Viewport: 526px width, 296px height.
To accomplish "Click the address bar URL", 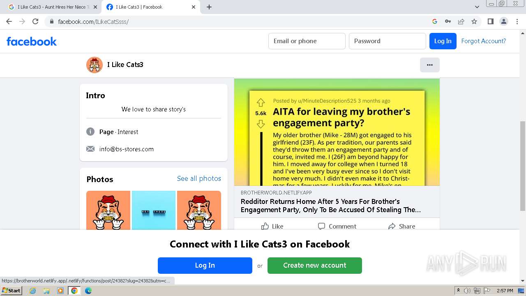I will coord(93,21).
